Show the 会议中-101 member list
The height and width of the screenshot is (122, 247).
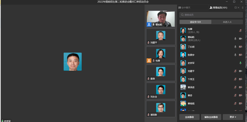(x=195, y=22)
